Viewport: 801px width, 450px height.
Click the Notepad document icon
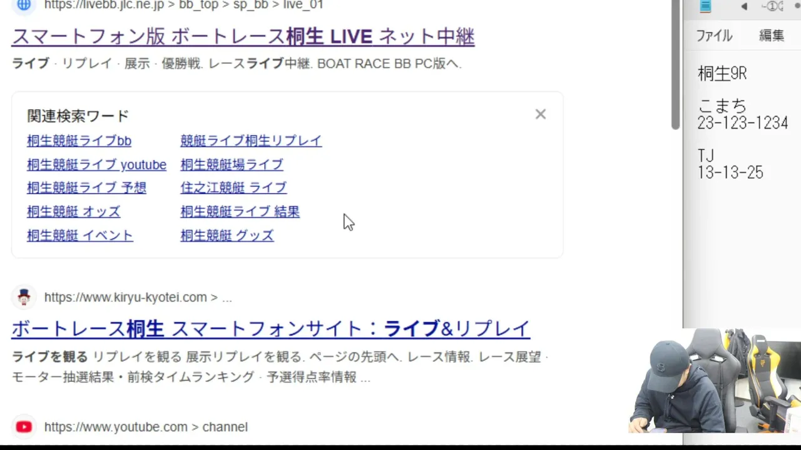tap(705, 6)
